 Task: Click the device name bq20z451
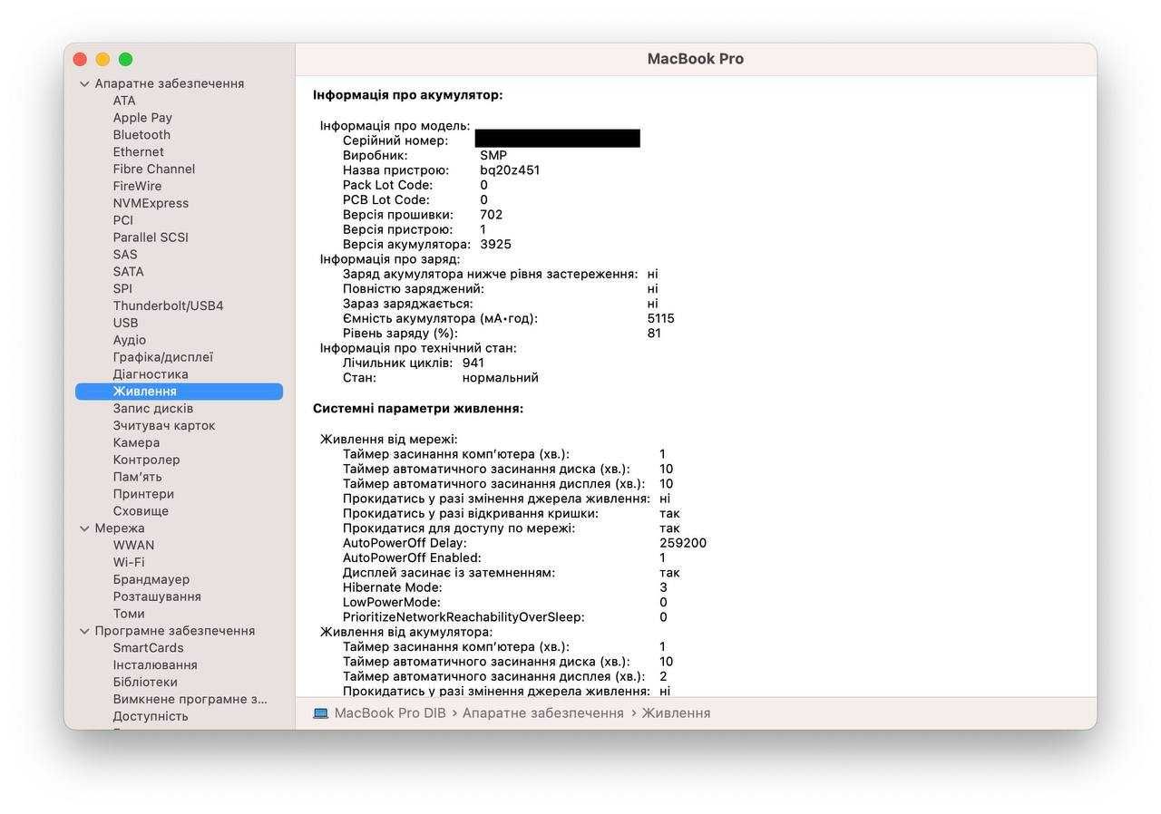pyautogui.click(x=510, y=170)
